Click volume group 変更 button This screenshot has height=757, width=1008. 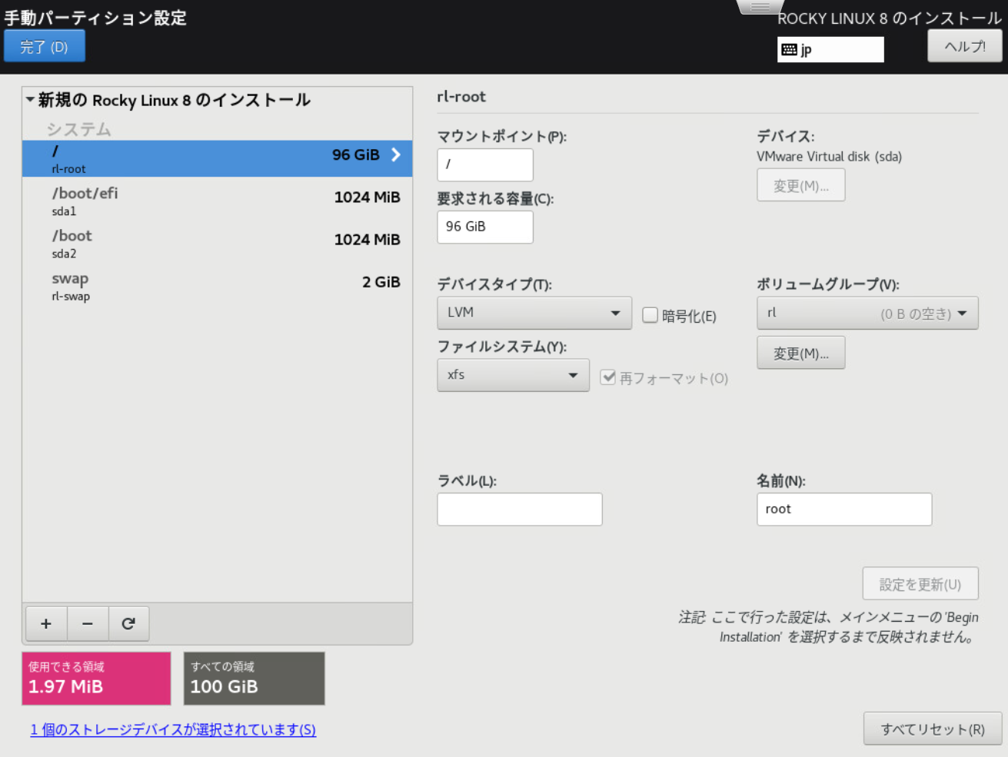point(800,353)
